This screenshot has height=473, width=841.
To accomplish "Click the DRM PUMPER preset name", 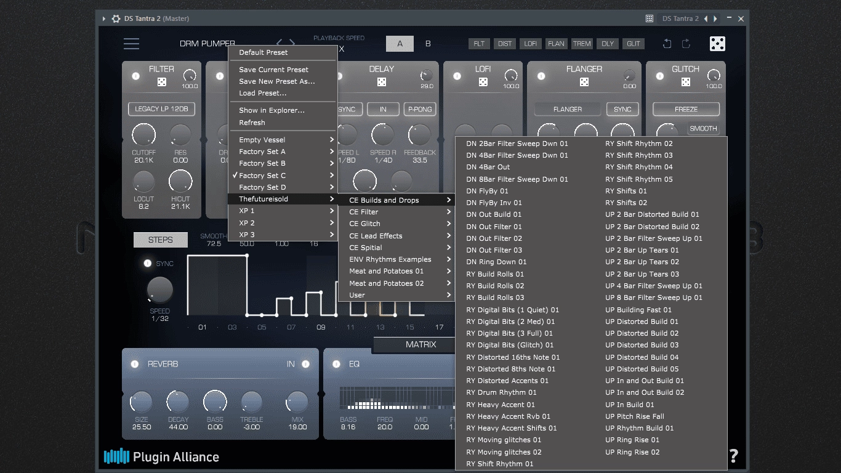I will point(207,44).
